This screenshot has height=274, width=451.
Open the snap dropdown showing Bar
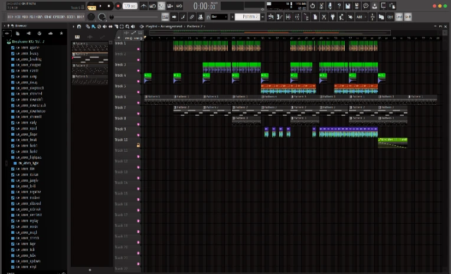click(219, 17)
